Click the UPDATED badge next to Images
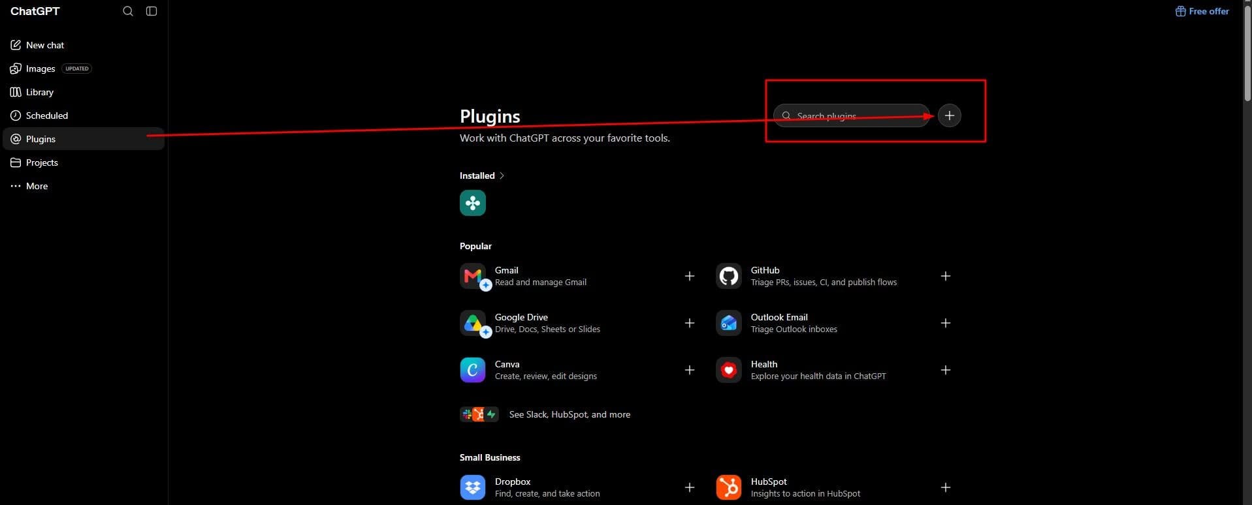Image resolution: width=1252 pixels, height=505 pixels. pyautogui.click(x=77, y=69)
